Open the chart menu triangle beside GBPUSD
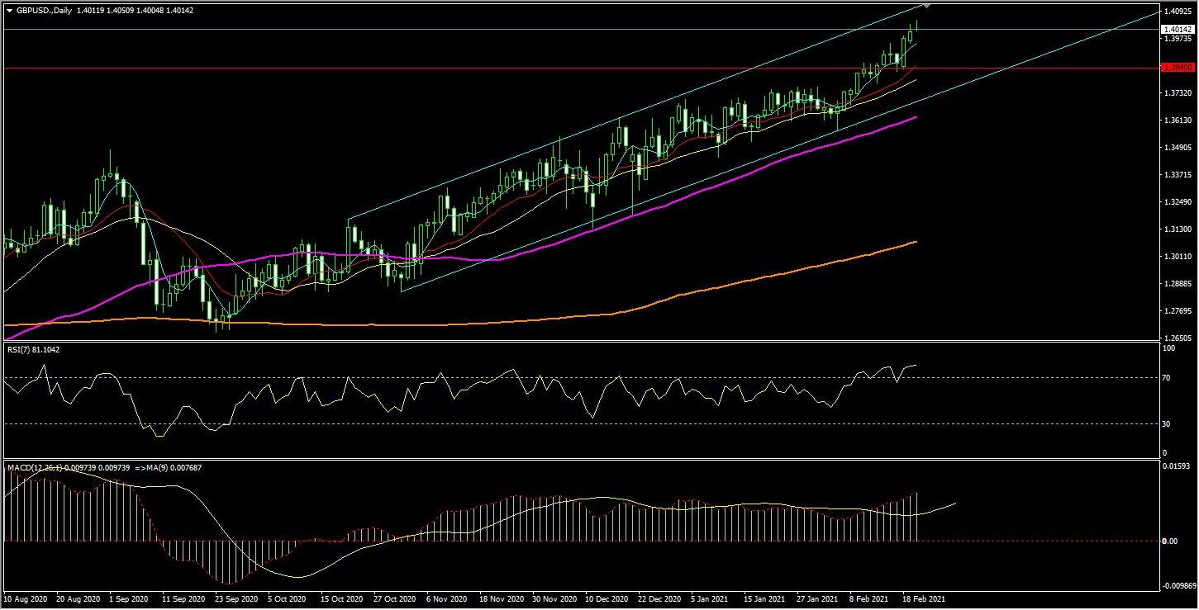1199x610 pixels. click(x=9, y=11)
